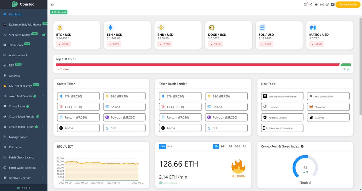Expand the Batch Check Balance sidebar menu
362x191 pixels.
24,158
